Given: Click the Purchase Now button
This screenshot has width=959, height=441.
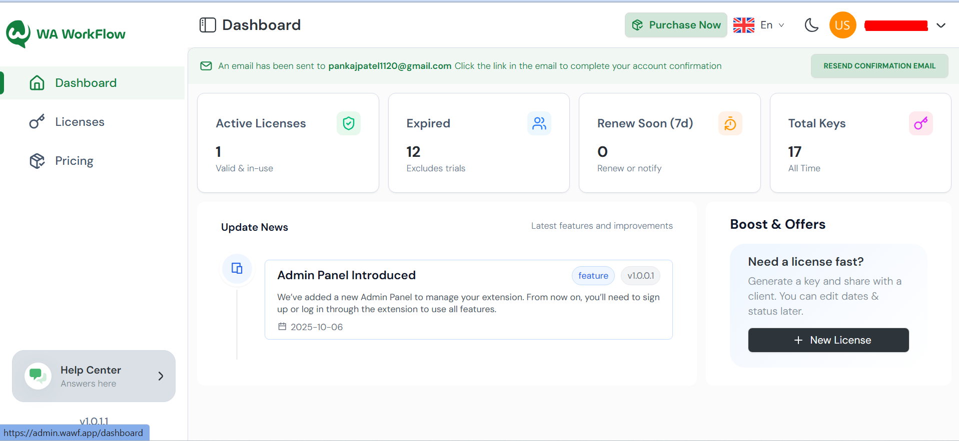Looking at the screenshot, I should tap(676, 25).
